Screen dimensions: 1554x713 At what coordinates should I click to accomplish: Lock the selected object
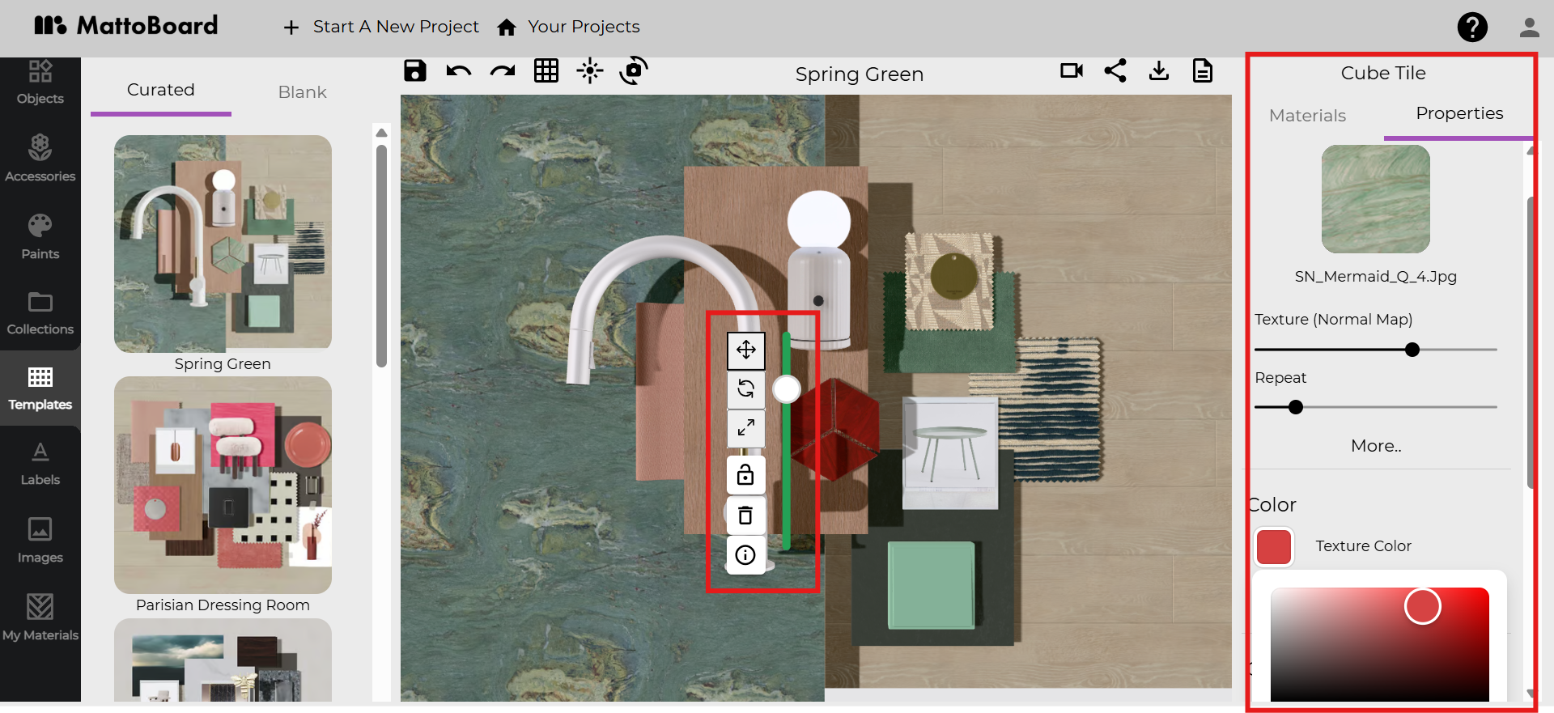pyautogui.click(x=746, y=474)
